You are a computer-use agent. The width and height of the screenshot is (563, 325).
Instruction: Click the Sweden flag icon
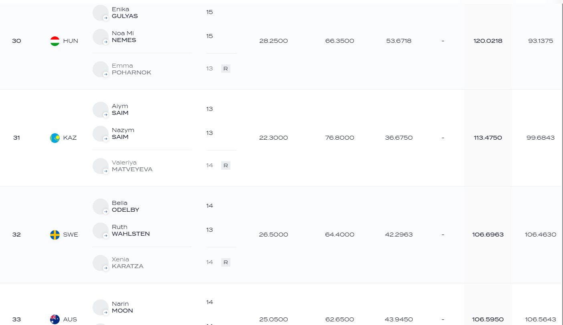(x=55, y=235)
